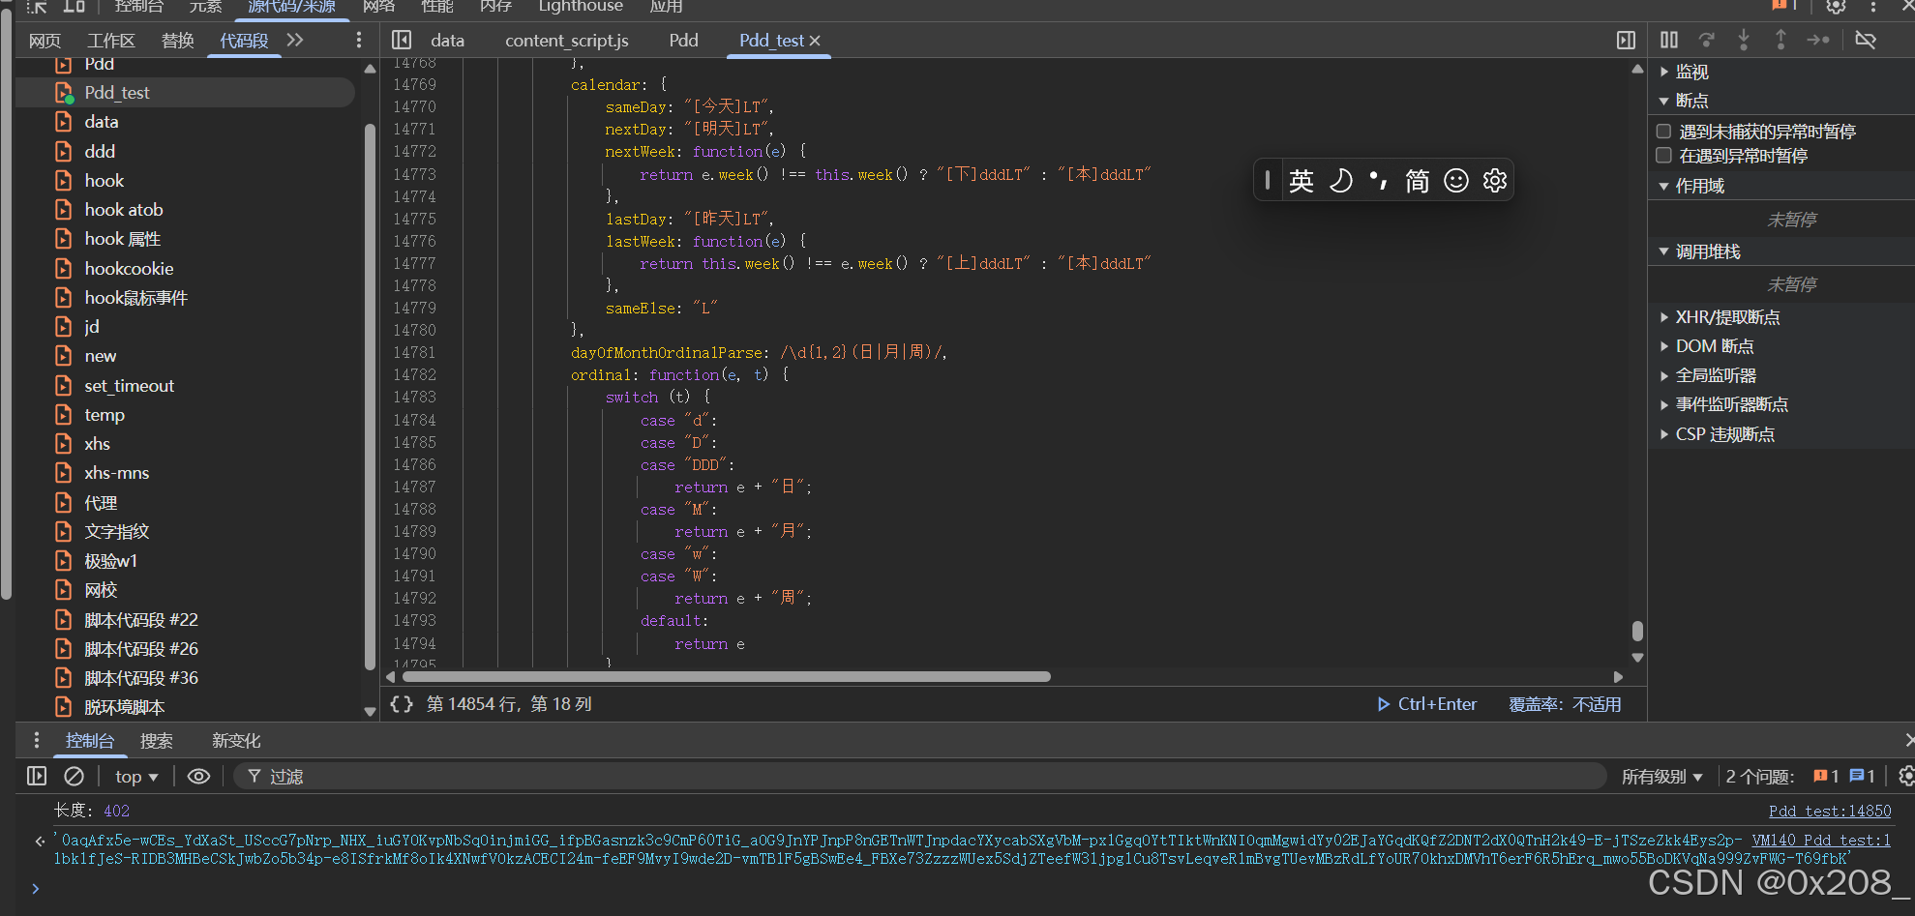Pause script execution
This screenshot has height=916, width=1915.
pos(1669,40)
